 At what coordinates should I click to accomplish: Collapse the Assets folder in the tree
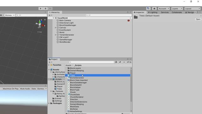tap(49, 70)
